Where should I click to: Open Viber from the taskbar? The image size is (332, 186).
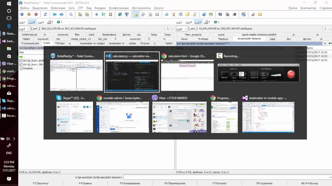pyautogui.click(x=9, y=64)
